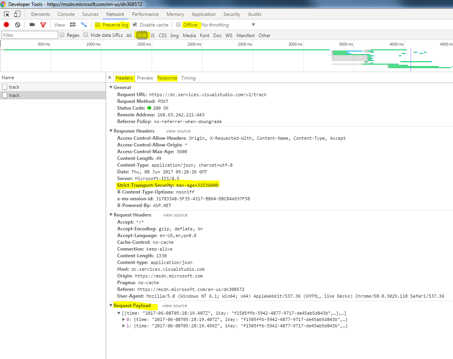Toggle the red filter funnel icon
Viewport: 453px width, 359px height.
(43, 25)
